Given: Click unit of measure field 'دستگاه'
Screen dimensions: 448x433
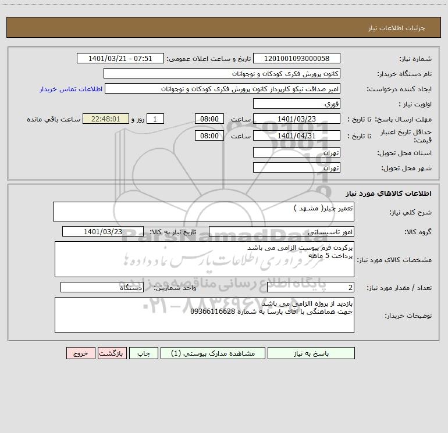Looking at the screenshot, I should coord(102,288).
